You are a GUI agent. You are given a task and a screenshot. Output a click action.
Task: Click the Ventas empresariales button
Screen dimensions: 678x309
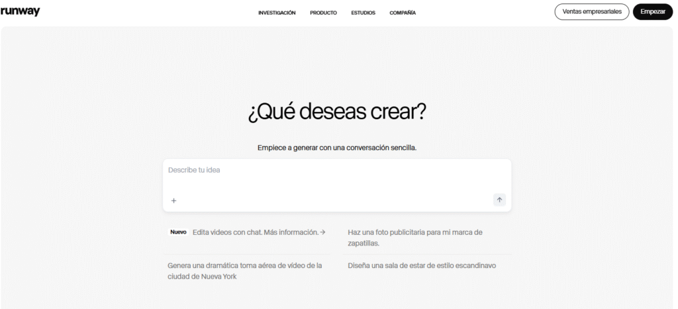pyautogui.click(x=591, y=12)
